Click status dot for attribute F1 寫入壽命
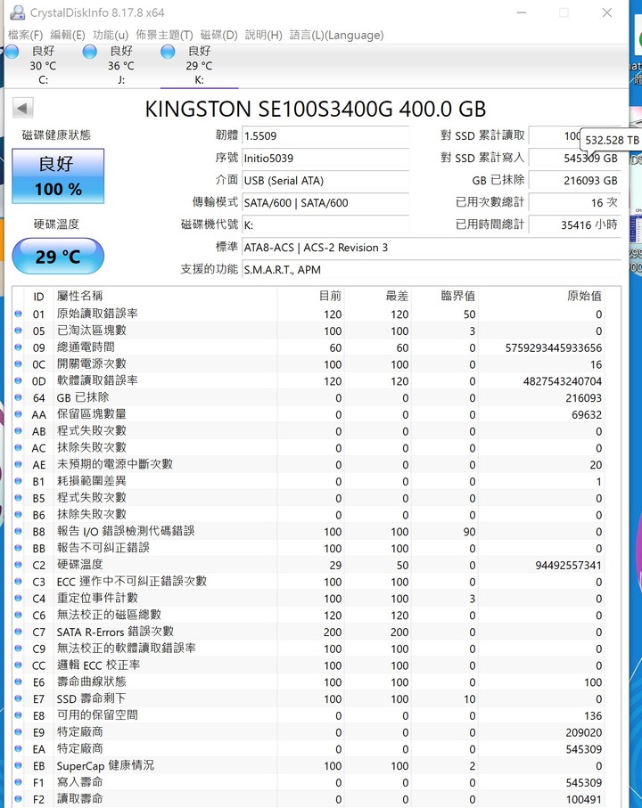The height and width of the screenshot is (808, 642). [x=19, y=782]
